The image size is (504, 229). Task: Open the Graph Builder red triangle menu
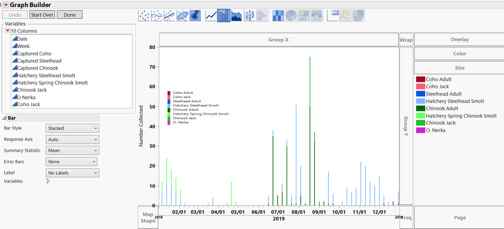pyautogui.click(x=6, y=5)
